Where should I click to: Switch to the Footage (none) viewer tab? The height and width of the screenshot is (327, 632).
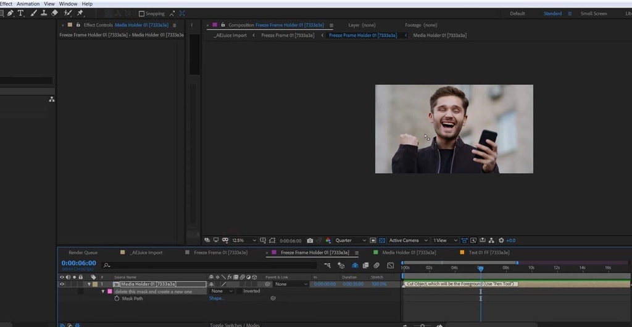tap(421, 25)
